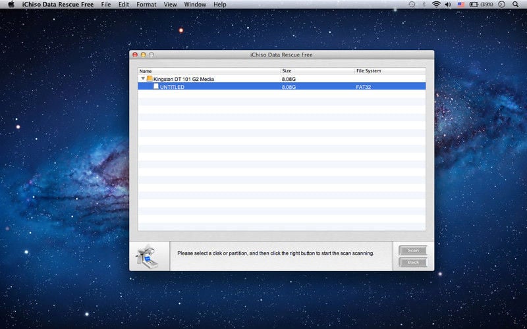Click the instruction text about selecting a disk
The width and height of the screenshot is (527, 329).
275,253
